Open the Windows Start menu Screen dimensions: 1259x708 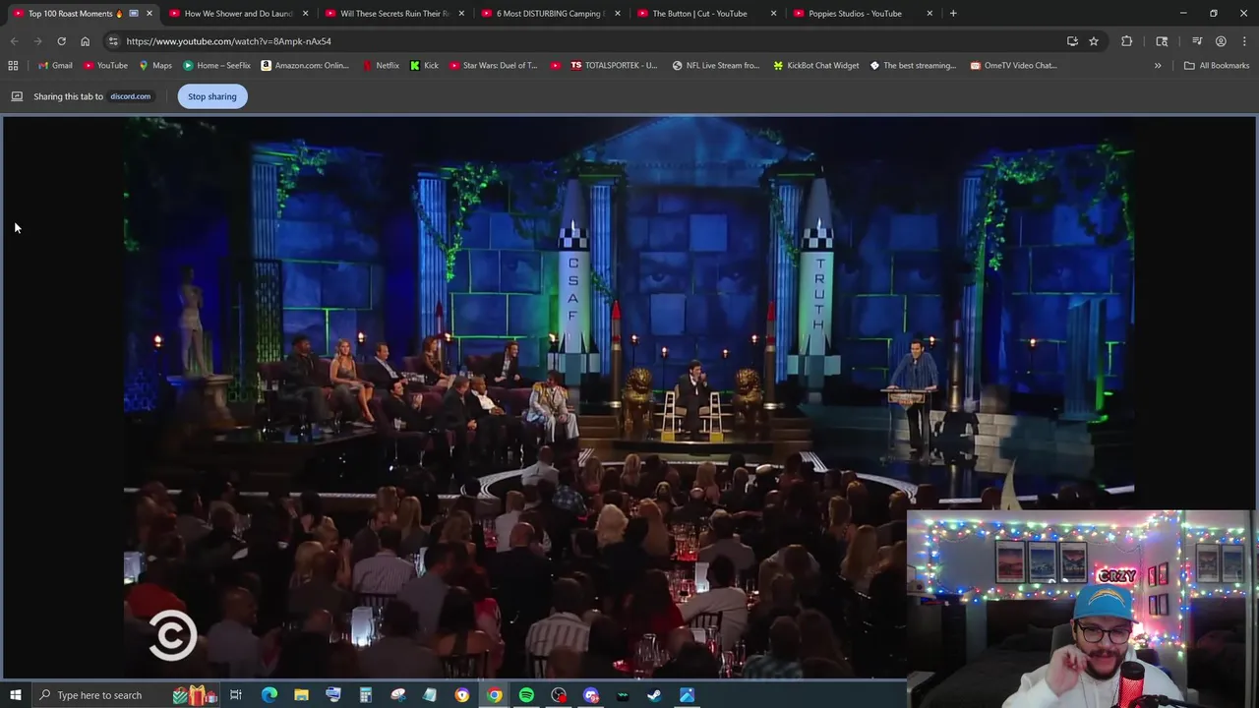coord(16,695)
